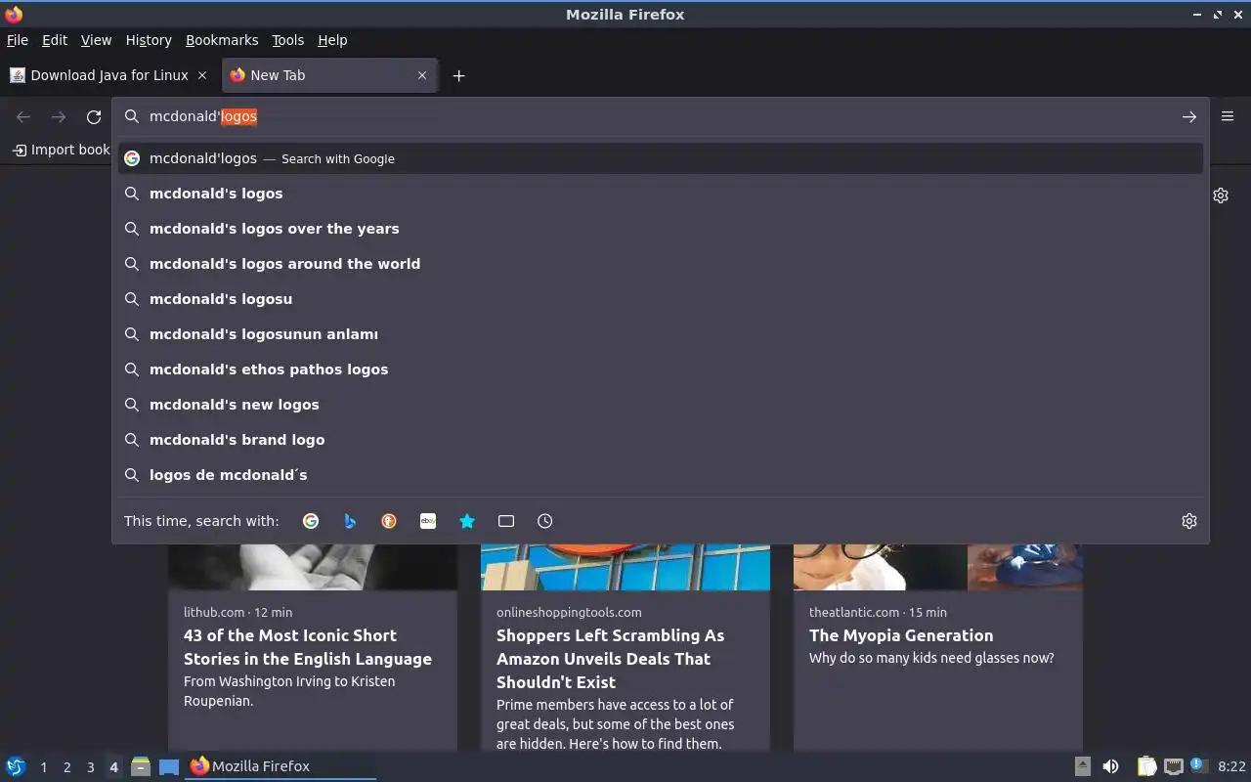Viewport: 1251px width, 782px height.
Task: Search this time with eBay icon
Action: [428, 521]
